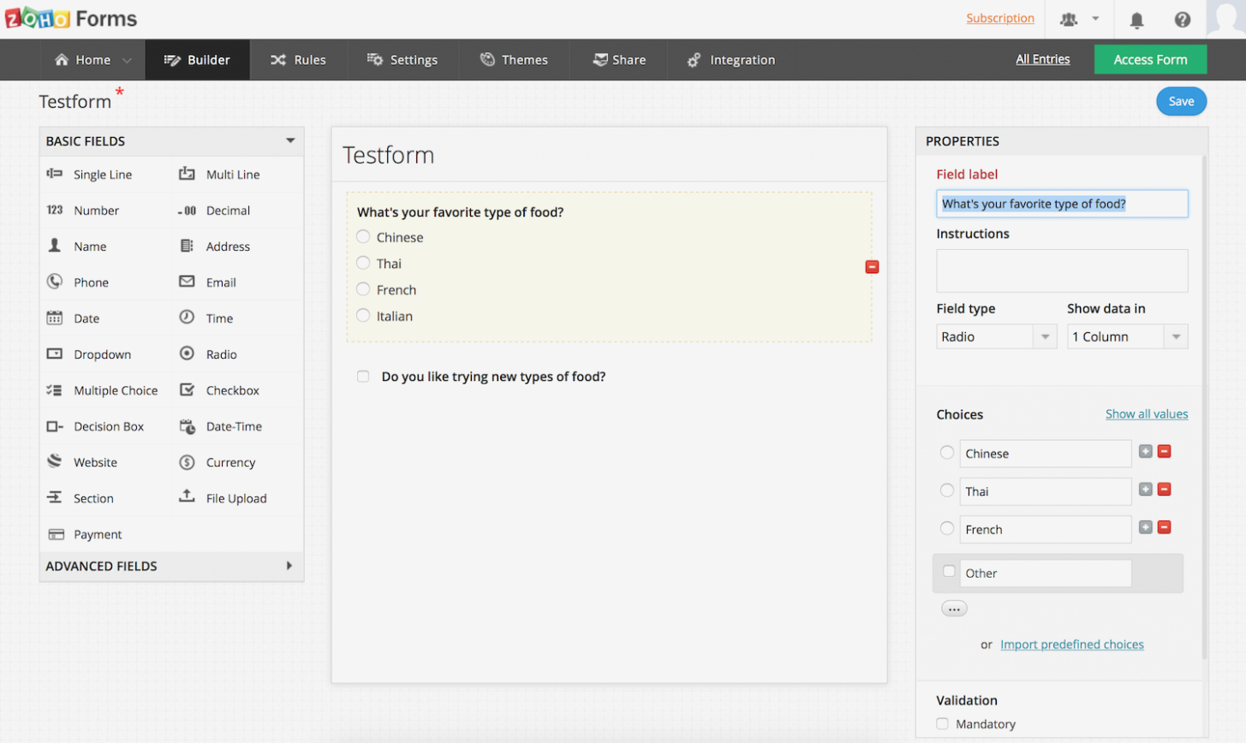Open the Show data in column dropdown
This screenshot has width=1246, height=743.
[1127, 336]
